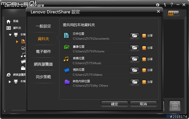Uncheck 分享 for the Pictures folder
Image resolution: width=189 pixels, height=119 pixels.
tap(144, 48)
